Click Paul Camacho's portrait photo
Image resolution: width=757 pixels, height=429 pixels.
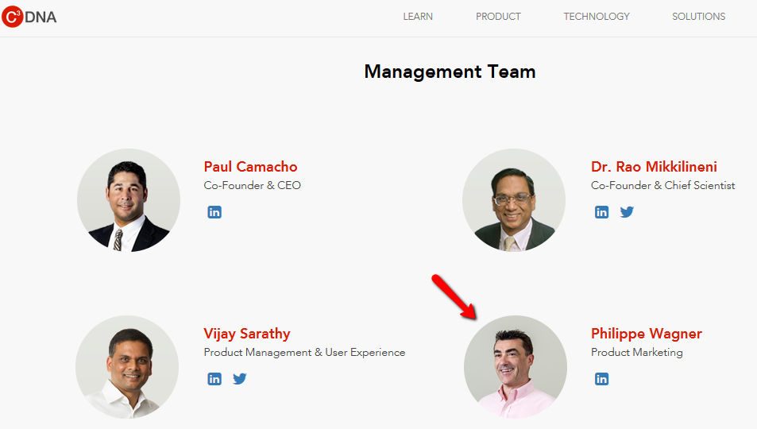point(129,200)
